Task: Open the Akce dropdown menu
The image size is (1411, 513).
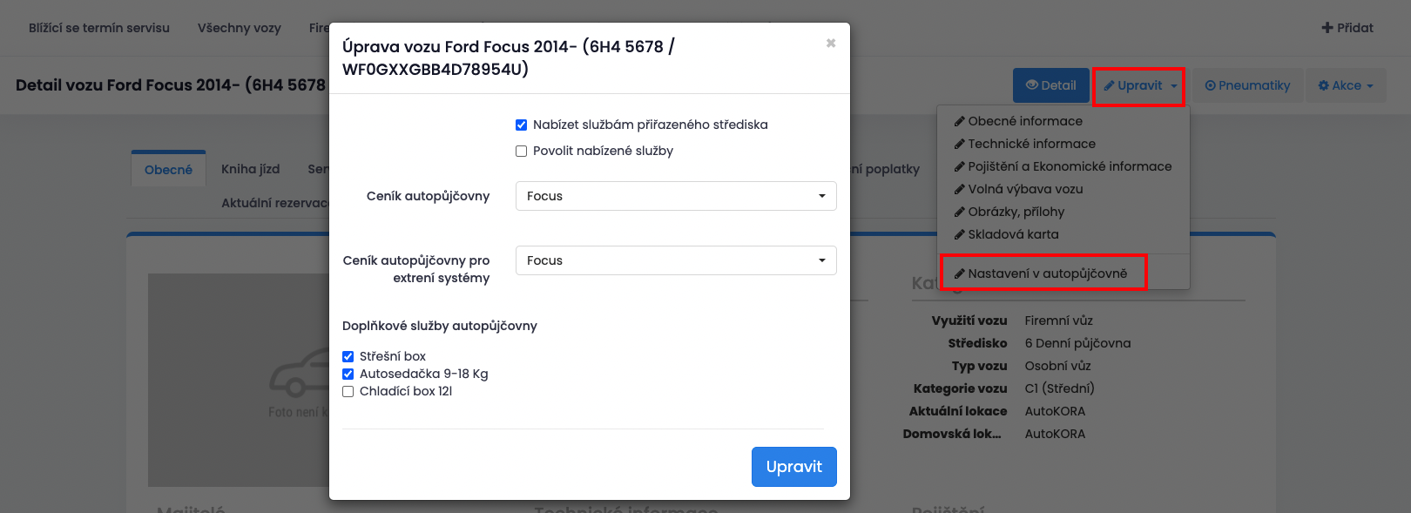Action: tap(1346, 85)
